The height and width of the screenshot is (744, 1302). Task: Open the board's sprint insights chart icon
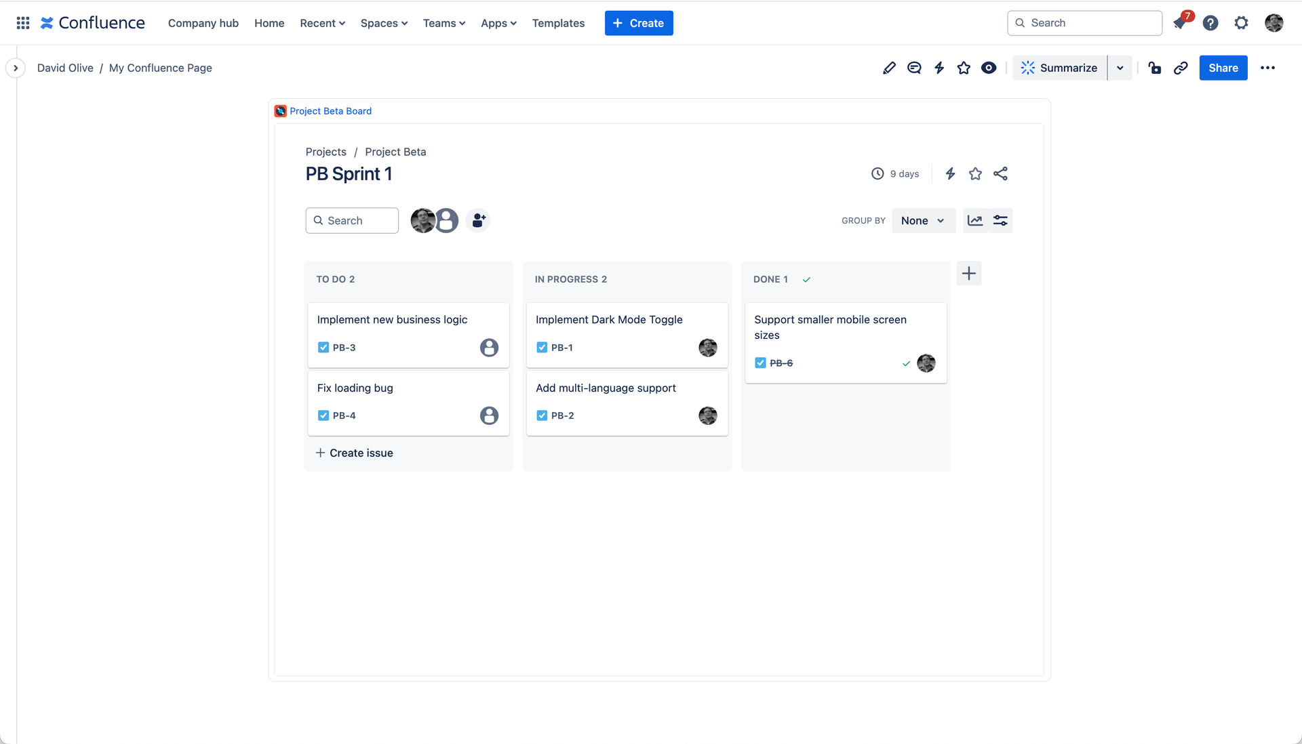975,220
